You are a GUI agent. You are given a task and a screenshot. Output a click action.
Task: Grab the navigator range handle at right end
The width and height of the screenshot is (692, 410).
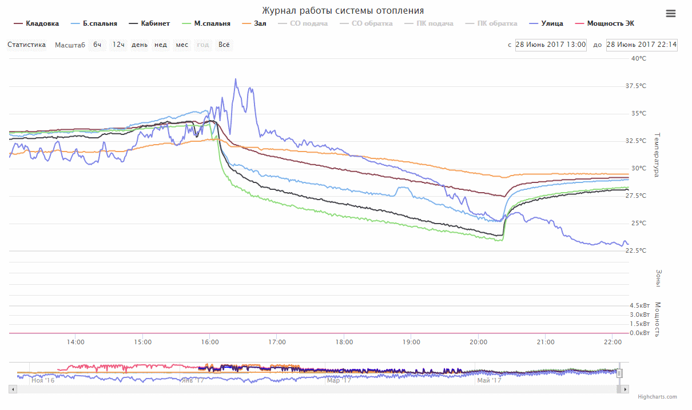[619, 373]
